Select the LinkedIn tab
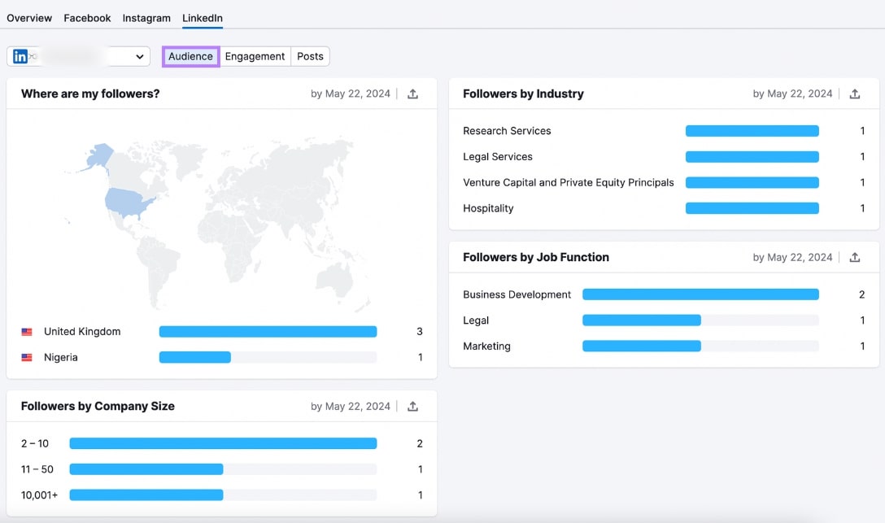Image resolution: width=885 pixels, height=523 pixels. pyautogui.click(x=202, y=17)
